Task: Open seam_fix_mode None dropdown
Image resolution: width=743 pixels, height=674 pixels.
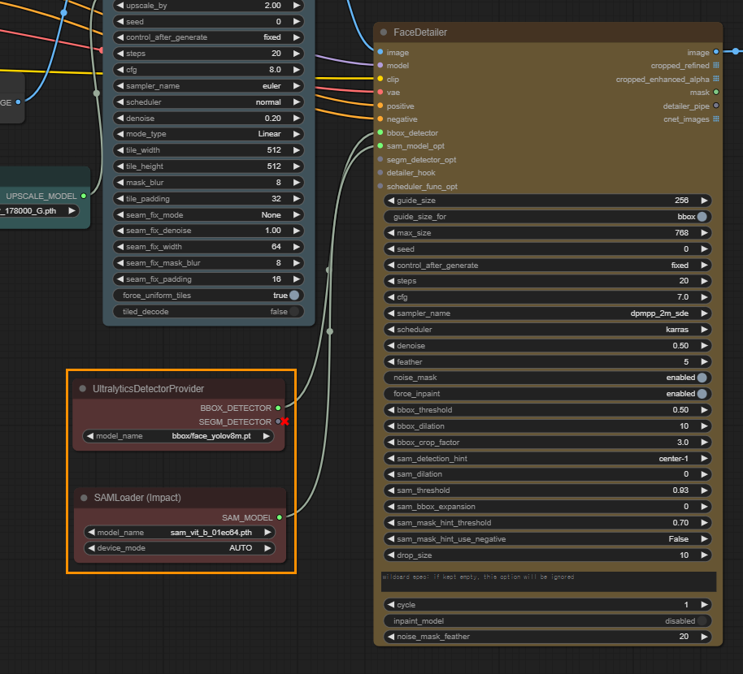Action: (208, 215)
